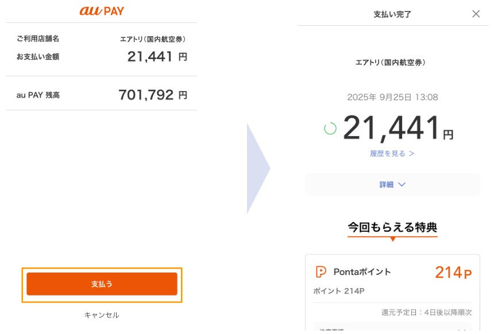The height and width of the screenshot is (334, 494).
Task: Open 履歴を見る history link
Action: (392, 154)
